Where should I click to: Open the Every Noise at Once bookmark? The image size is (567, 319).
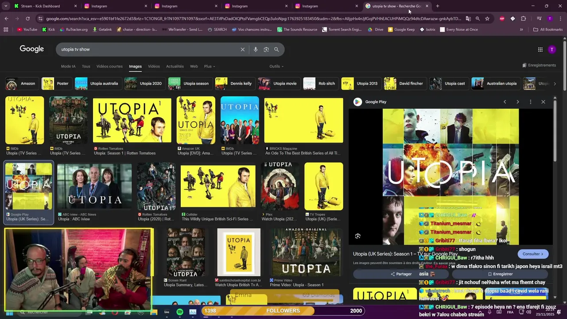coord(458,30)
